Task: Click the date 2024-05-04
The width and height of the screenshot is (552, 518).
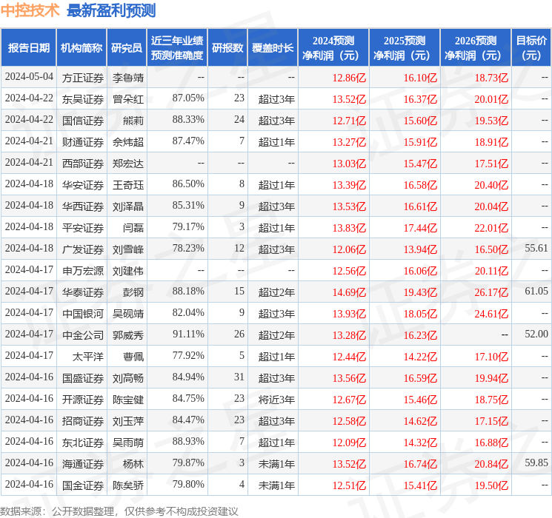Action: (x=29, y=77)
